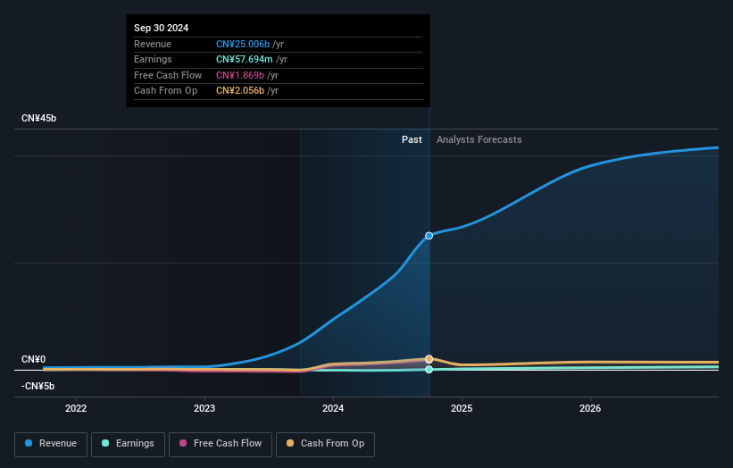Click the Cash From Op label in tooltip
Image resolution: width=733 pixels, height=468 pixels.
pyautogui.click(x=165, y=91)
